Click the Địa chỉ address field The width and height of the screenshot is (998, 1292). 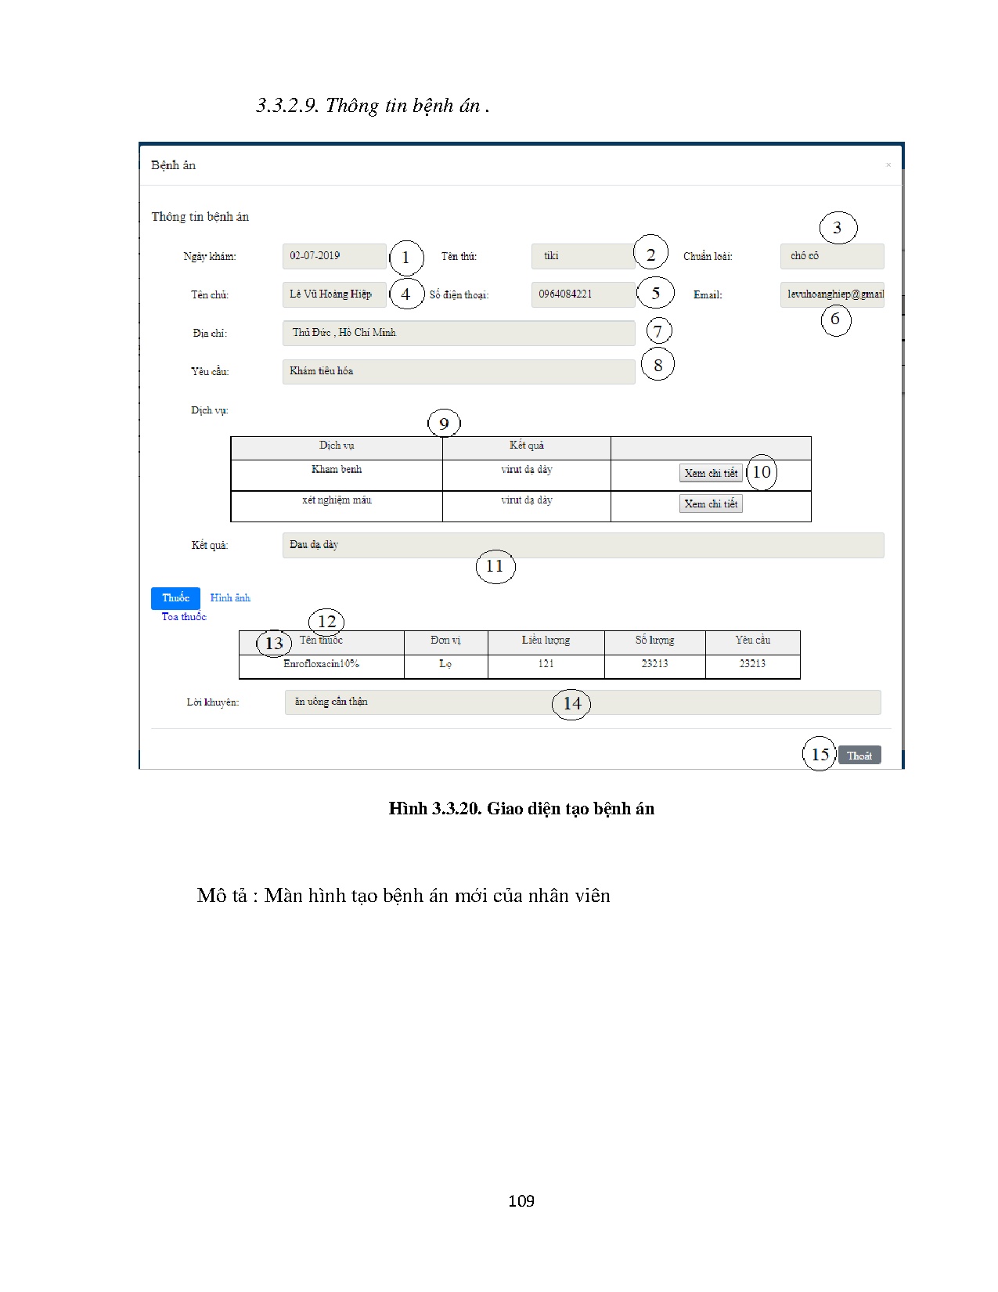(458, 333)
